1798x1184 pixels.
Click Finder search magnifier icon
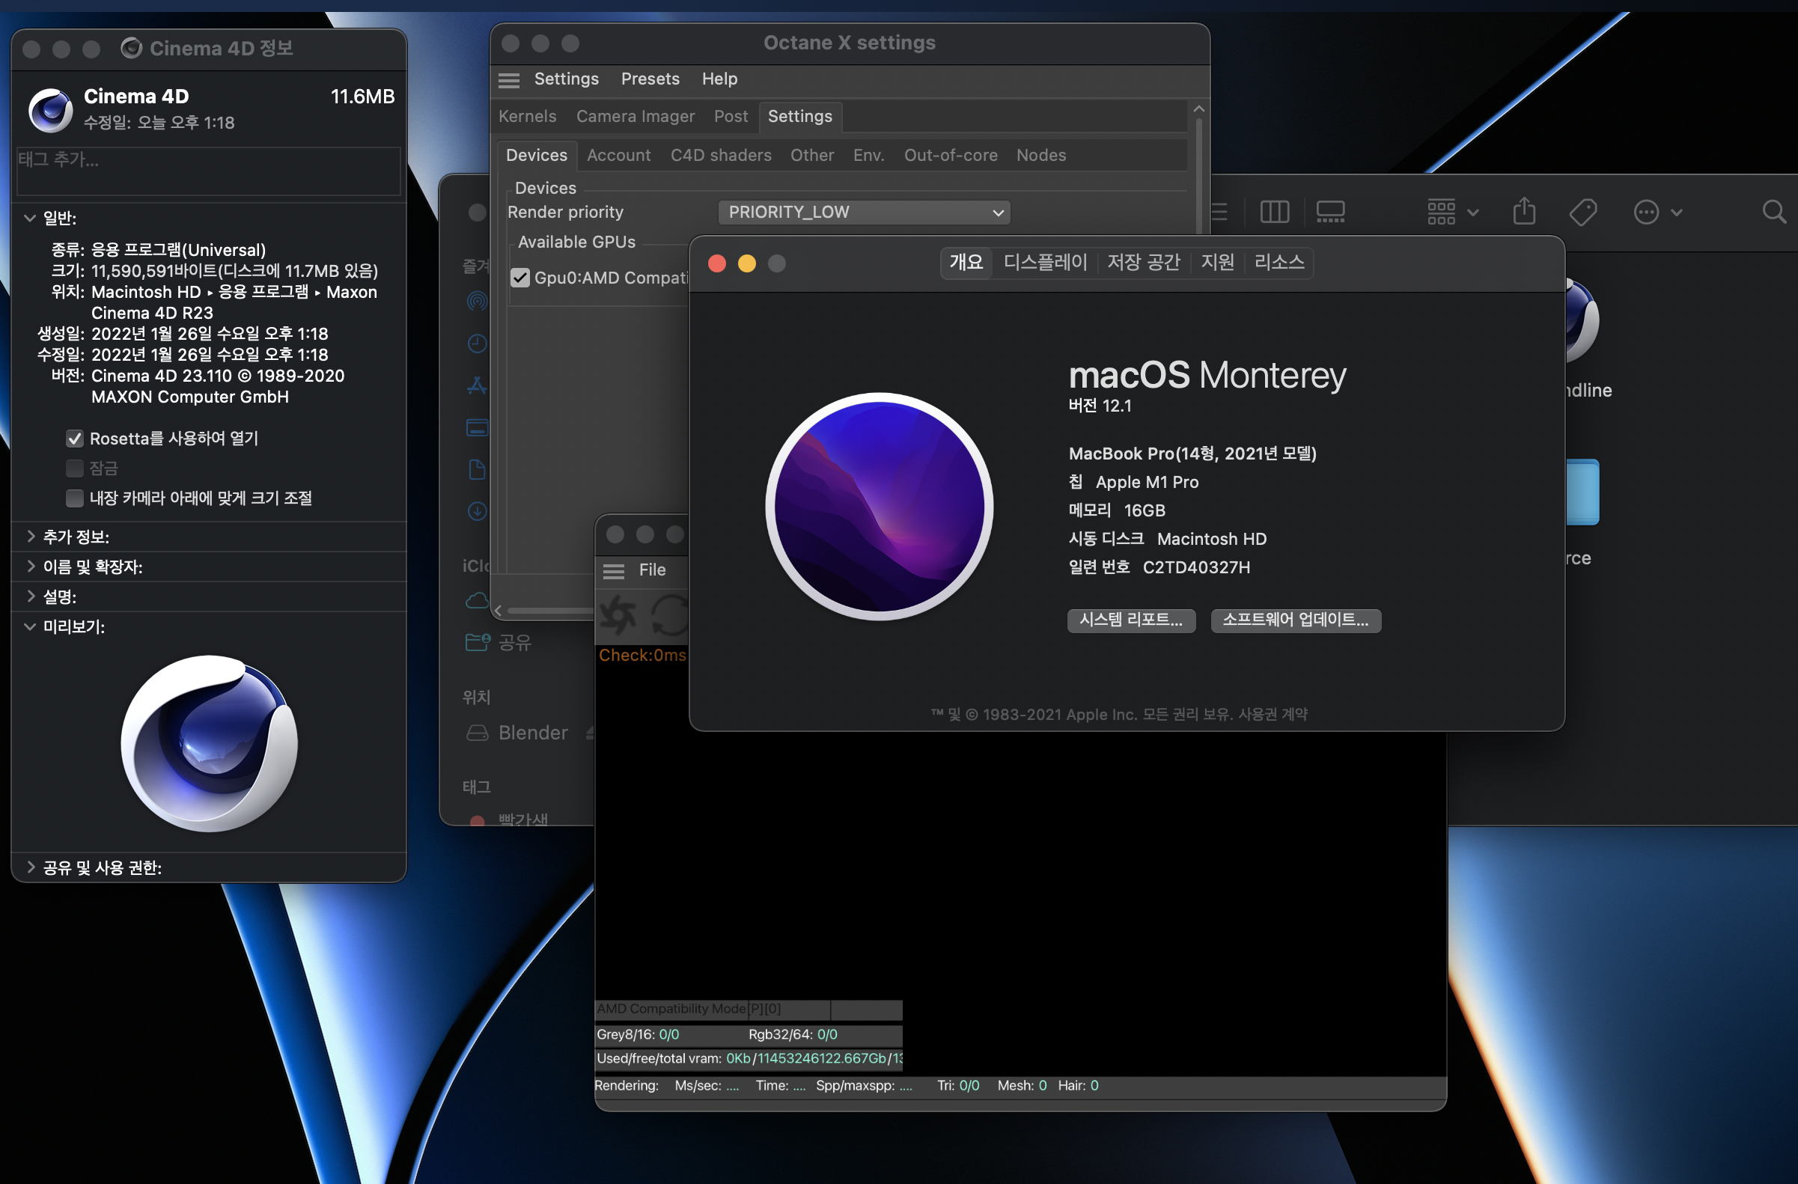[1773, 213]
